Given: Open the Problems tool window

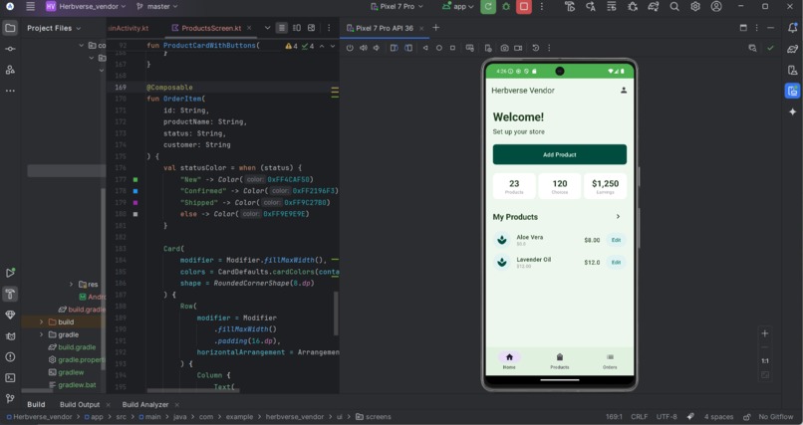Looking at the screenshot, I should click(10, 357).
